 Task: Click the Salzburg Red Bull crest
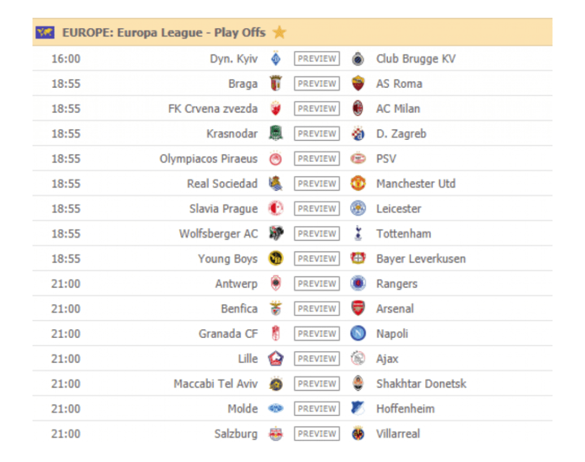tap(276, 434)
